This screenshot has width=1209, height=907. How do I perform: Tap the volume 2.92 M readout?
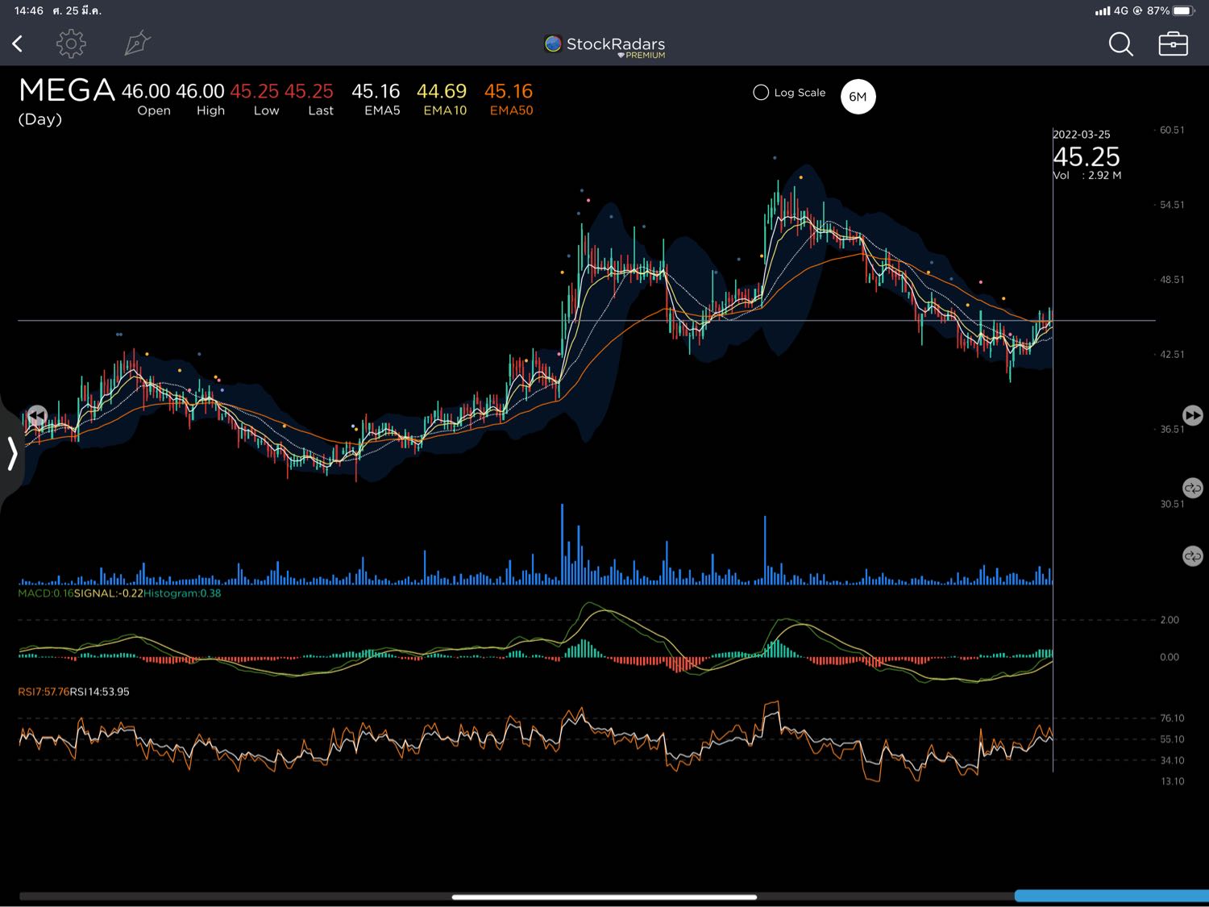[1087, 175]
